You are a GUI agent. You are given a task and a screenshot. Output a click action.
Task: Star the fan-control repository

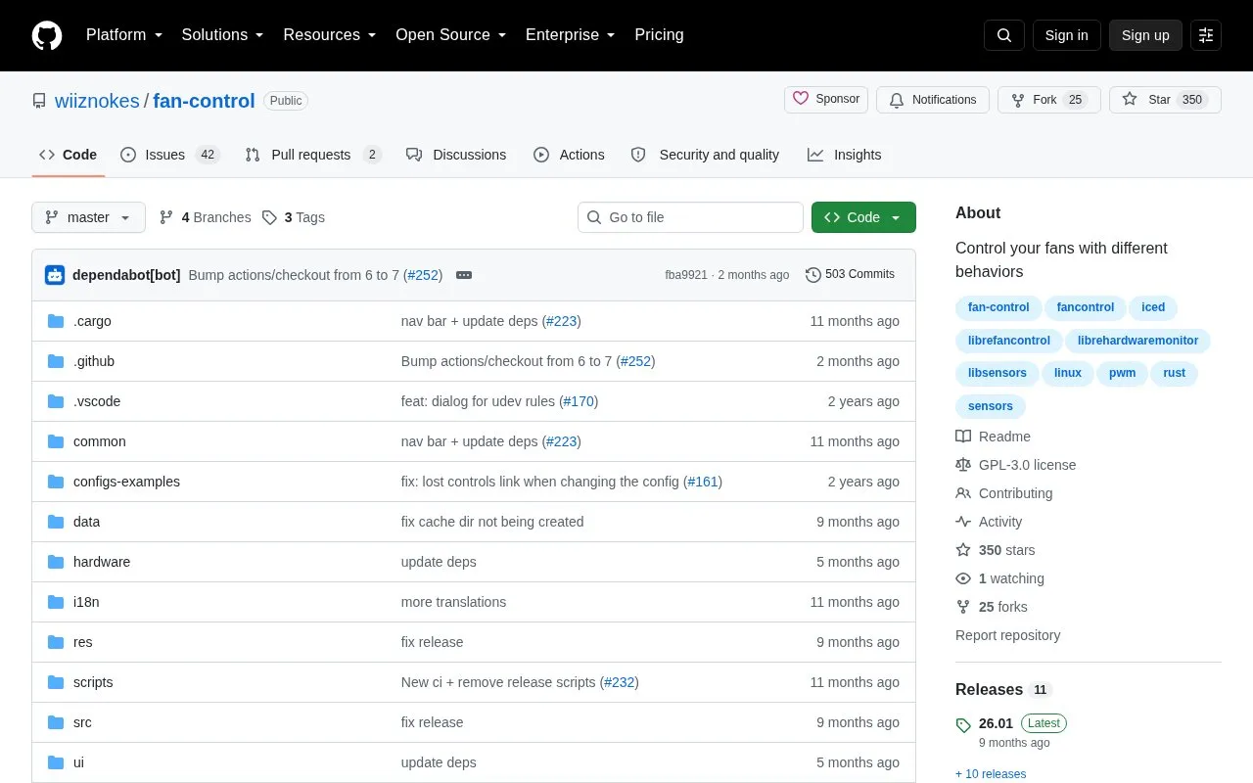pos(1165,100)
